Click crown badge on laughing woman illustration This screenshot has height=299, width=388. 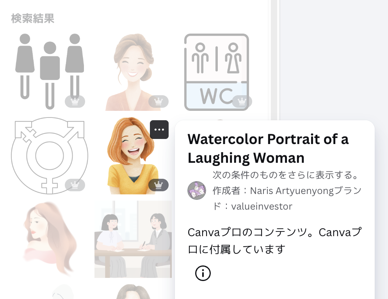pyautogui.click(x=158, y=185)
